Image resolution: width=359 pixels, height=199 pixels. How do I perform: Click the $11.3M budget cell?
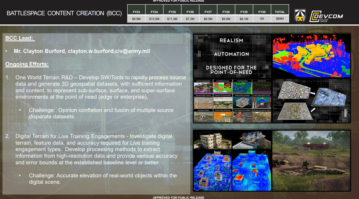click(172, 19)
